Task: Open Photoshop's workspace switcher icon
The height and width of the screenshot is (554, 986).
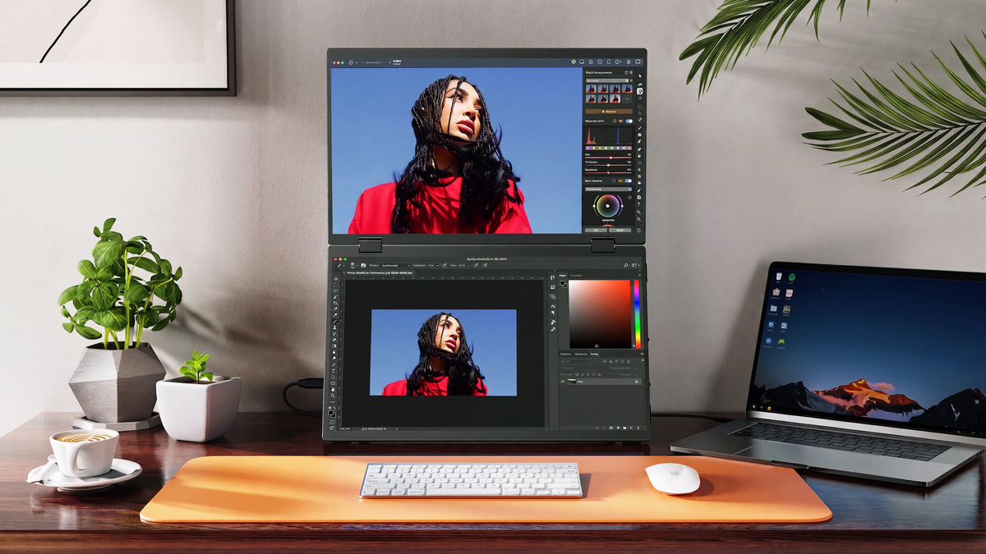Action: [634, 265]
